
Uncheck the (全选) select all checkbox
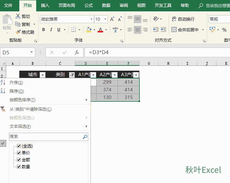point(19,146)
